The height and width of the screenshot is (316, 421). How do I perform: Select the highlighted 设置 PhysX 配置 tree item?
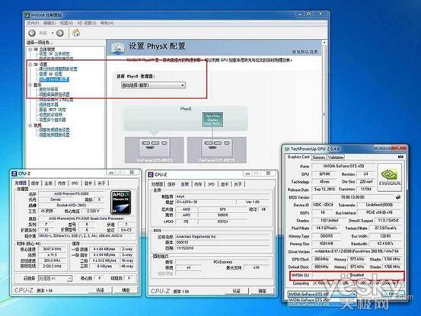coord(54,79)
